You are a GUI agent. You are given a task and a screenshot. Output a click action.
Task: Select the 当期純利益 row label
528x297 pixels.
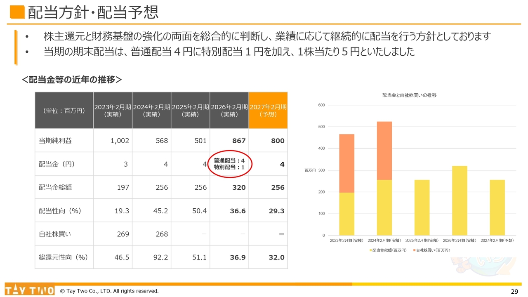coord(55,141)
